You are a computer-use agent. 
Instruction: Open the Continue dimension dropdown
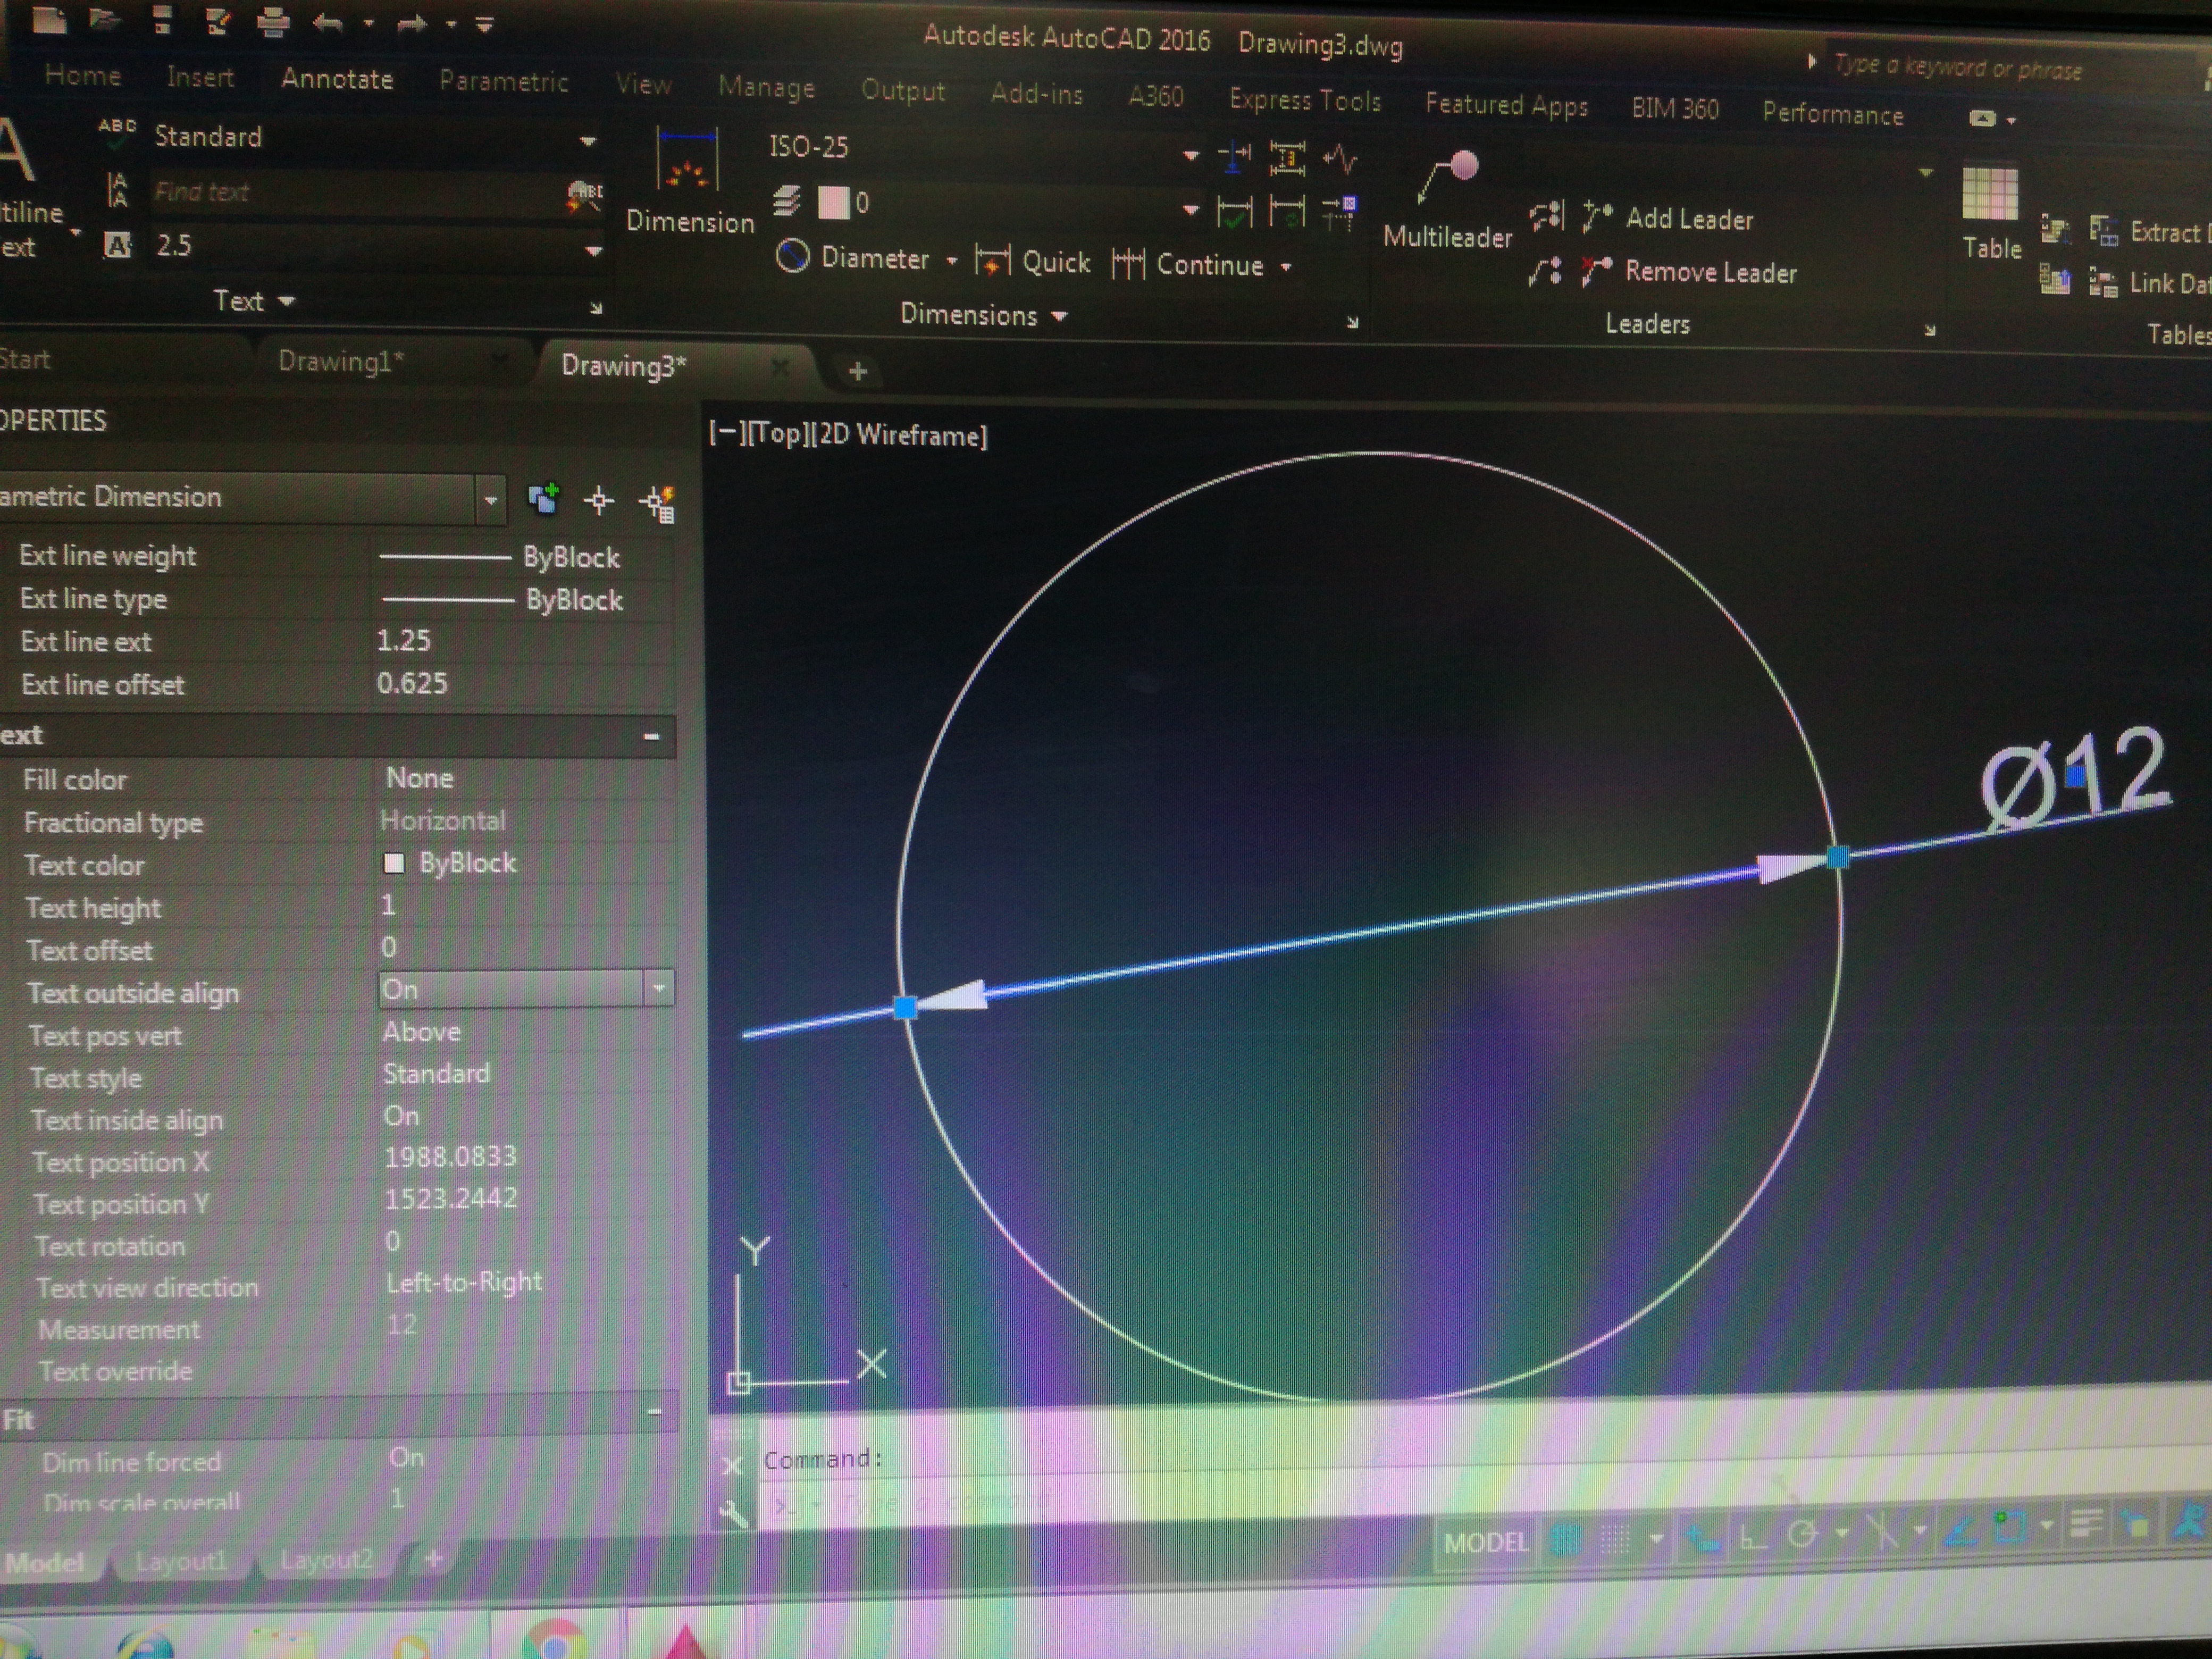[x=1286, y=266]
